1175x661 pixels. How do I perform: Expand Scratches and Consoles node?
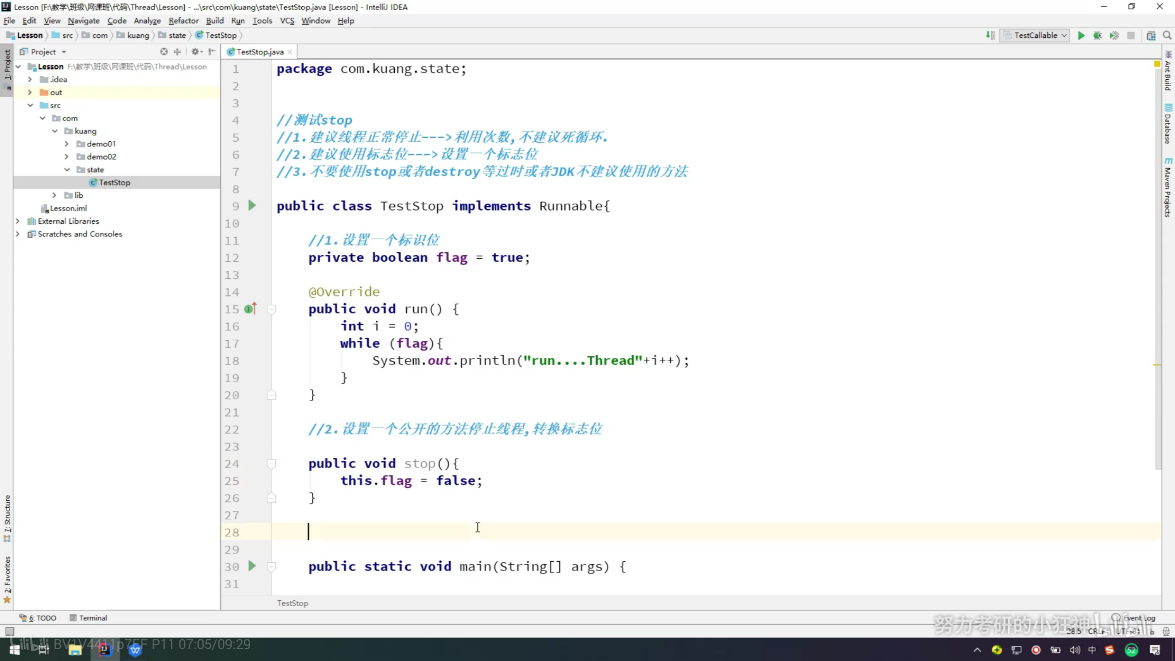[x=18, y=234]
